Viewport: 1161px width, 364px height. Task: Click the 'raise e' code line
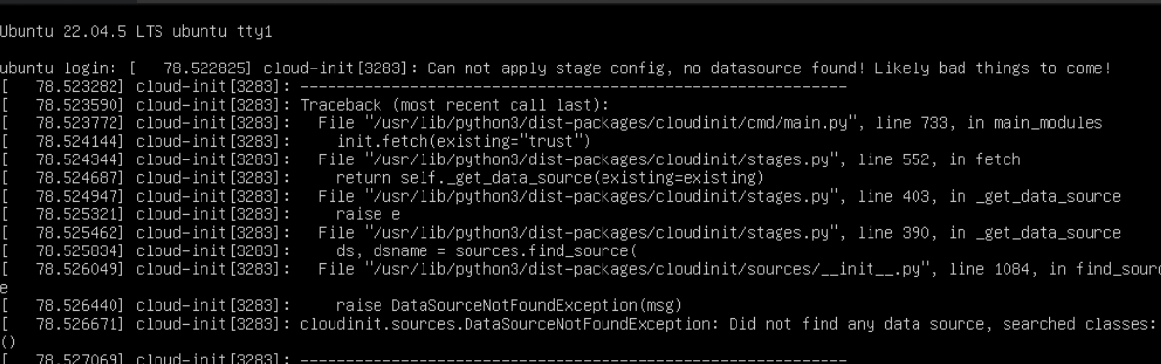368,214
